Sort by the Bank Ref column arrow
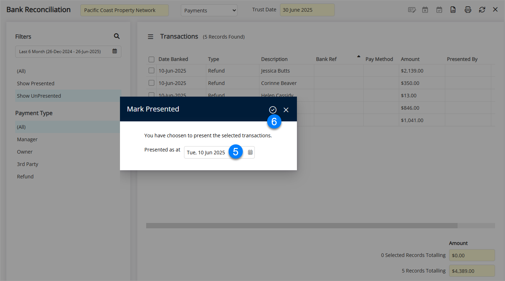505x281 pixels. pos(358,56)
